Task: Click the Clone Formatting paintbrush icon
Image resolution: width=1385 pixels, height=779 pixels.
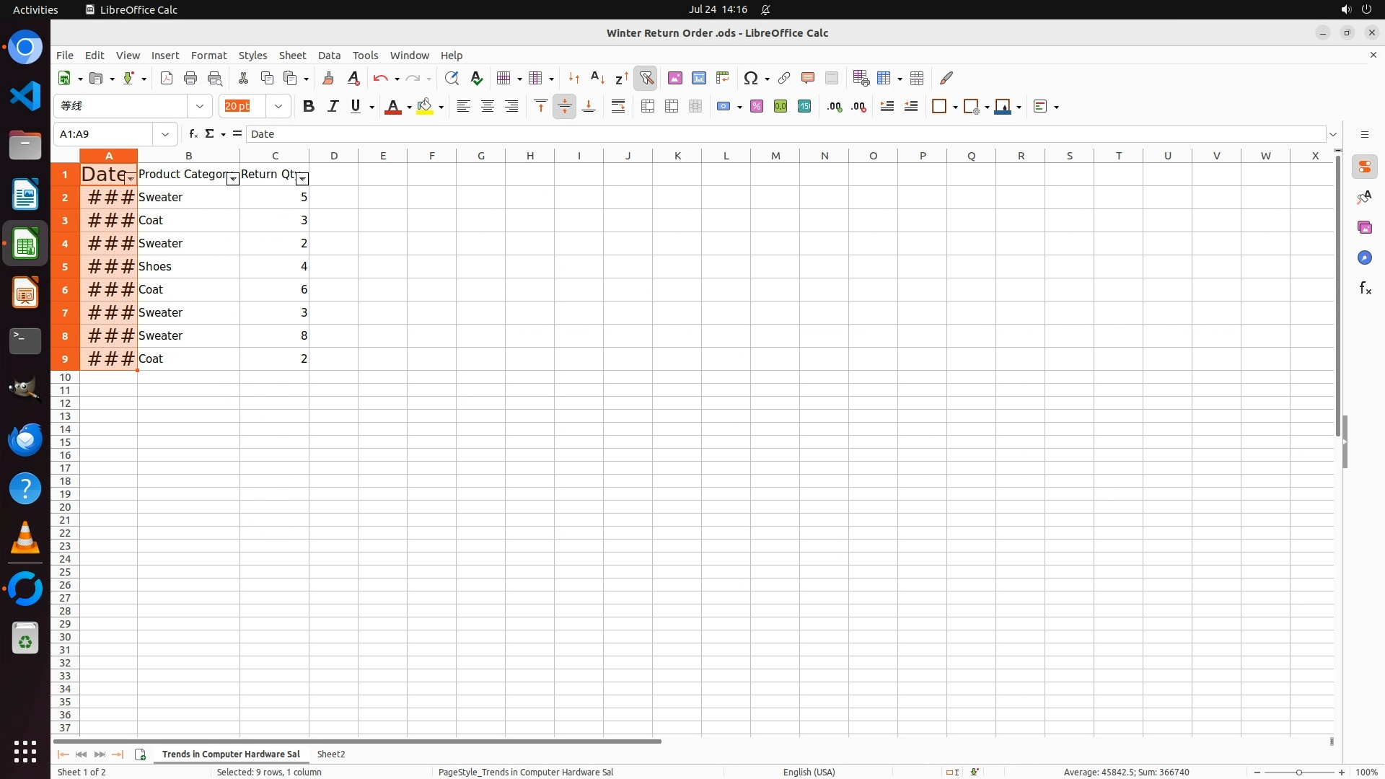Action: coord(328,78)
